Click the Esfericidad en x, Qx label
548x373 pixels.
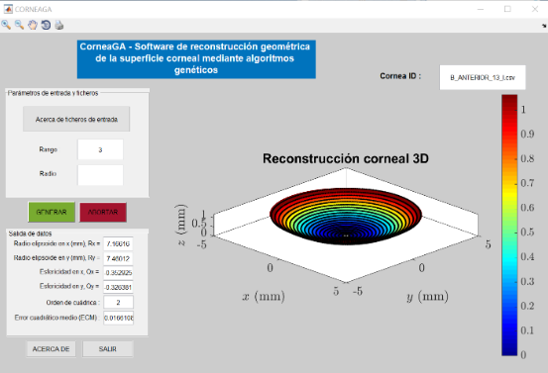69,272
